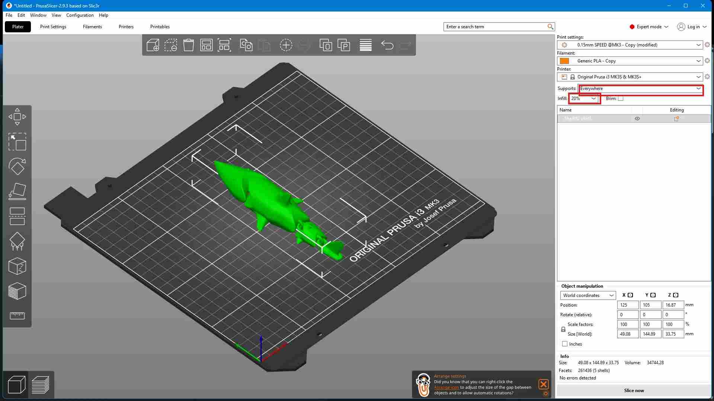
Task: Click the Plater tab
Action: coord(18,27)
